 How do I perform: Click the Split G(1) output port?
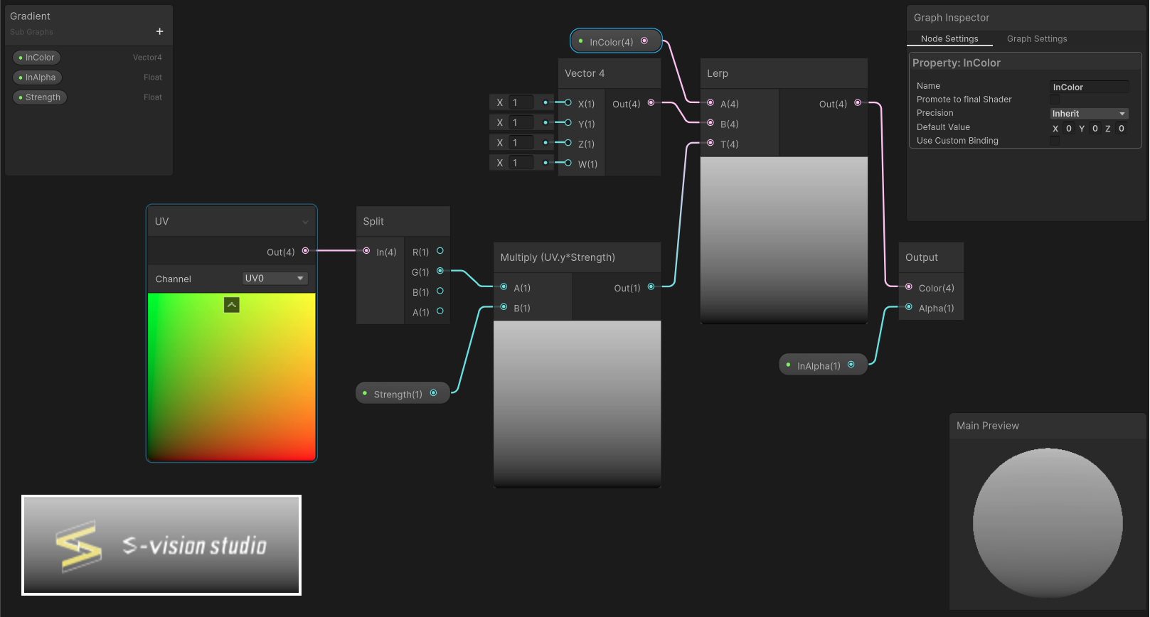coord(440,271)
